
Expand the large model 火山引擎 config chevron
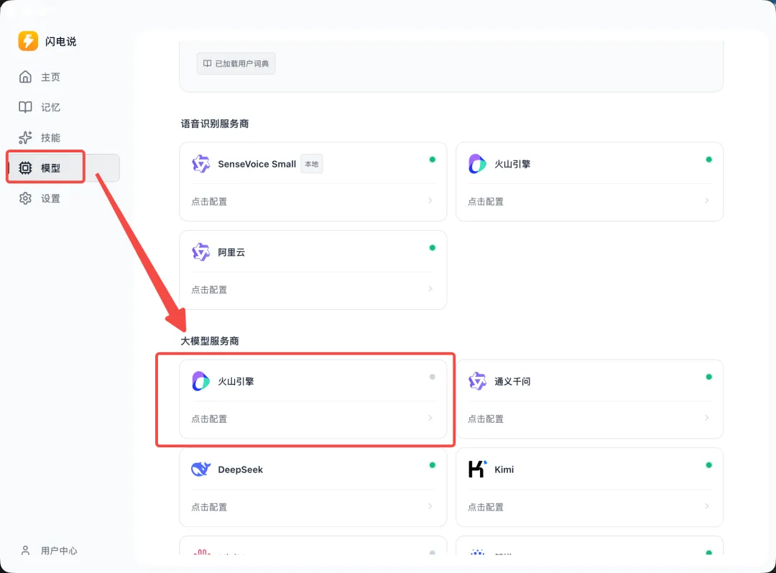(430, 418)
